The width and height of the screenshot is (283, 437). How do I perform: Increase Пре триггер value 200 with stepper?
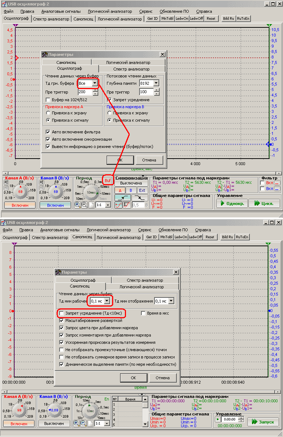[96, 90]
